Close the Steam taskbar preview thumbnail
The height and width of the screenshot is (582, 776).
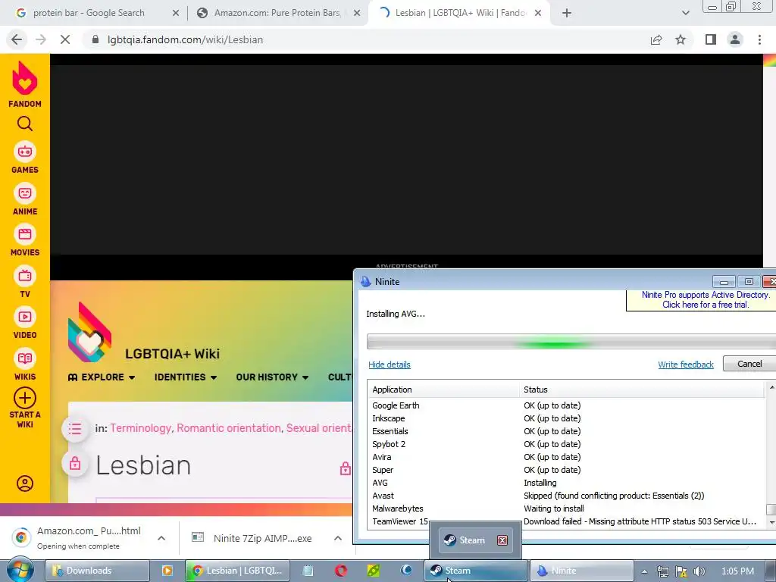pos(502,540)
